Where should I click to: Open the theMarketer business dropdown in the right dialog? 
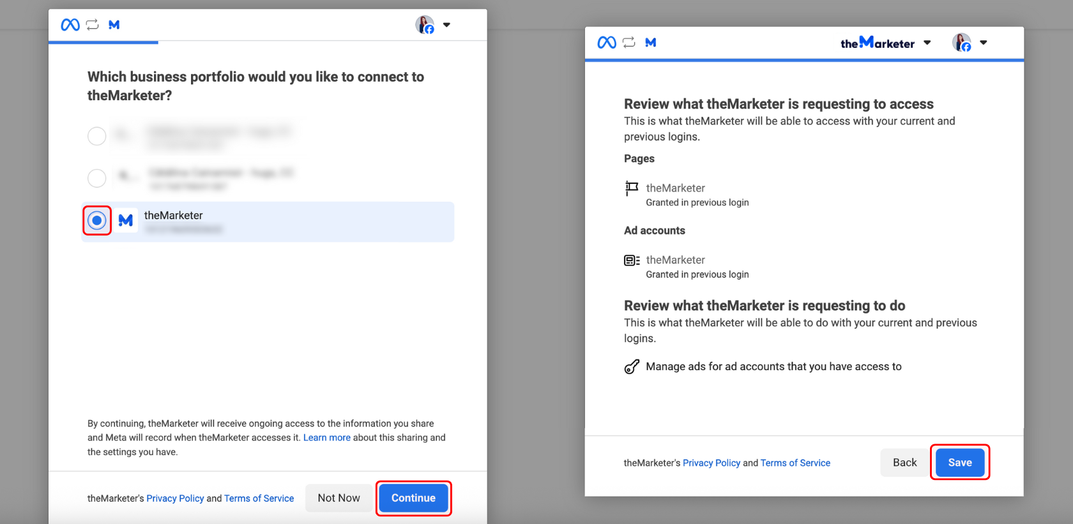(x=886, y=43)
